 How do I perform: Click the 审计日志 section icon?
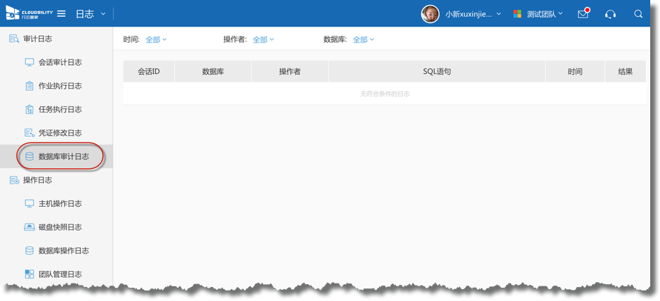coord(14,38)
